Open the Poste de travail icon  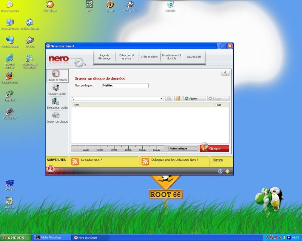(10, 24)
